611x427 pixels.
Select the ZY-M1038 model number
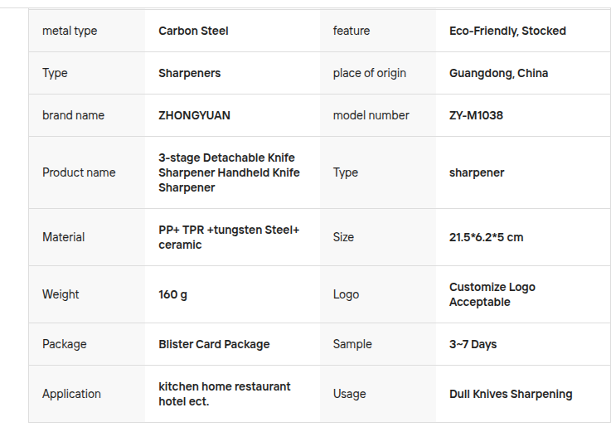pos(476,115)
